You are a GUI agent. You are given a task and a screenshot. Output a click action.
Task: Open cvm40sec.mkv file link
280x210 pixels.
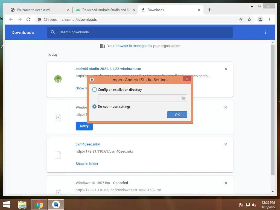tap(88, 144)
